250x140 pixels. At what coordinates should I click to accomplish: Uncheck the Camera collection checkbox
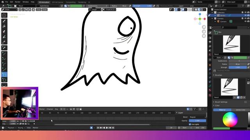click(x=243, y=18)
